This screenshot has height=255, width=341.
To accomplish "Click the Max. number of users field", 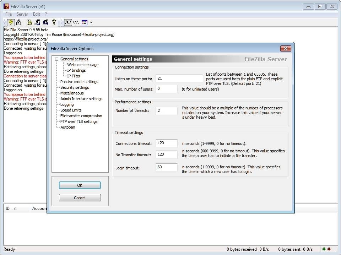I will pyautogui.click(x=167, y=89).
